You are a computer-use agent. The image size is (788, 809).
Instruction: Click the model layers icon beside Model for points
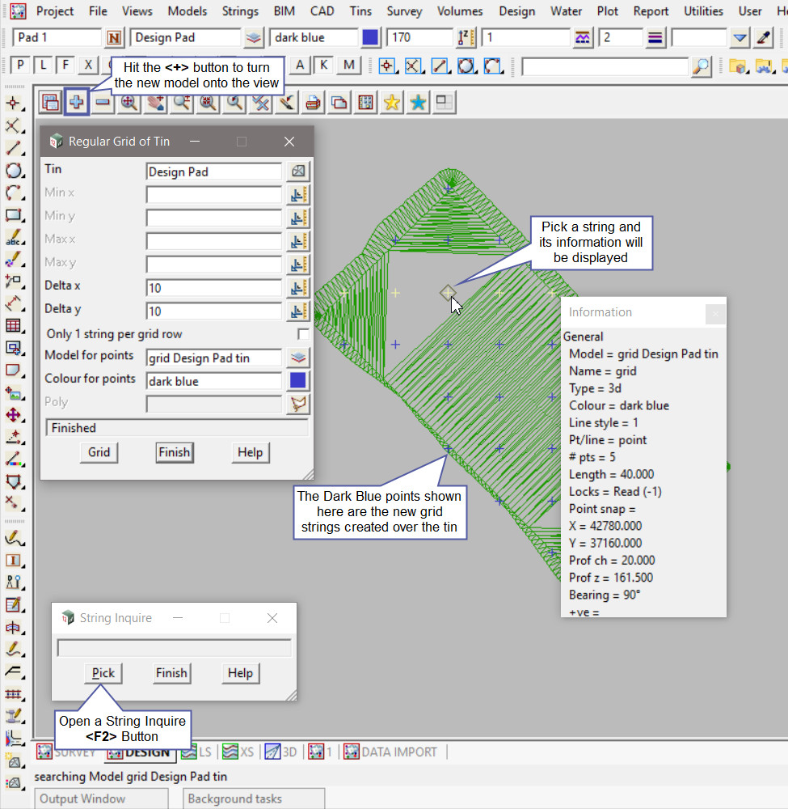pyautogui.click(x=298, y=358)
